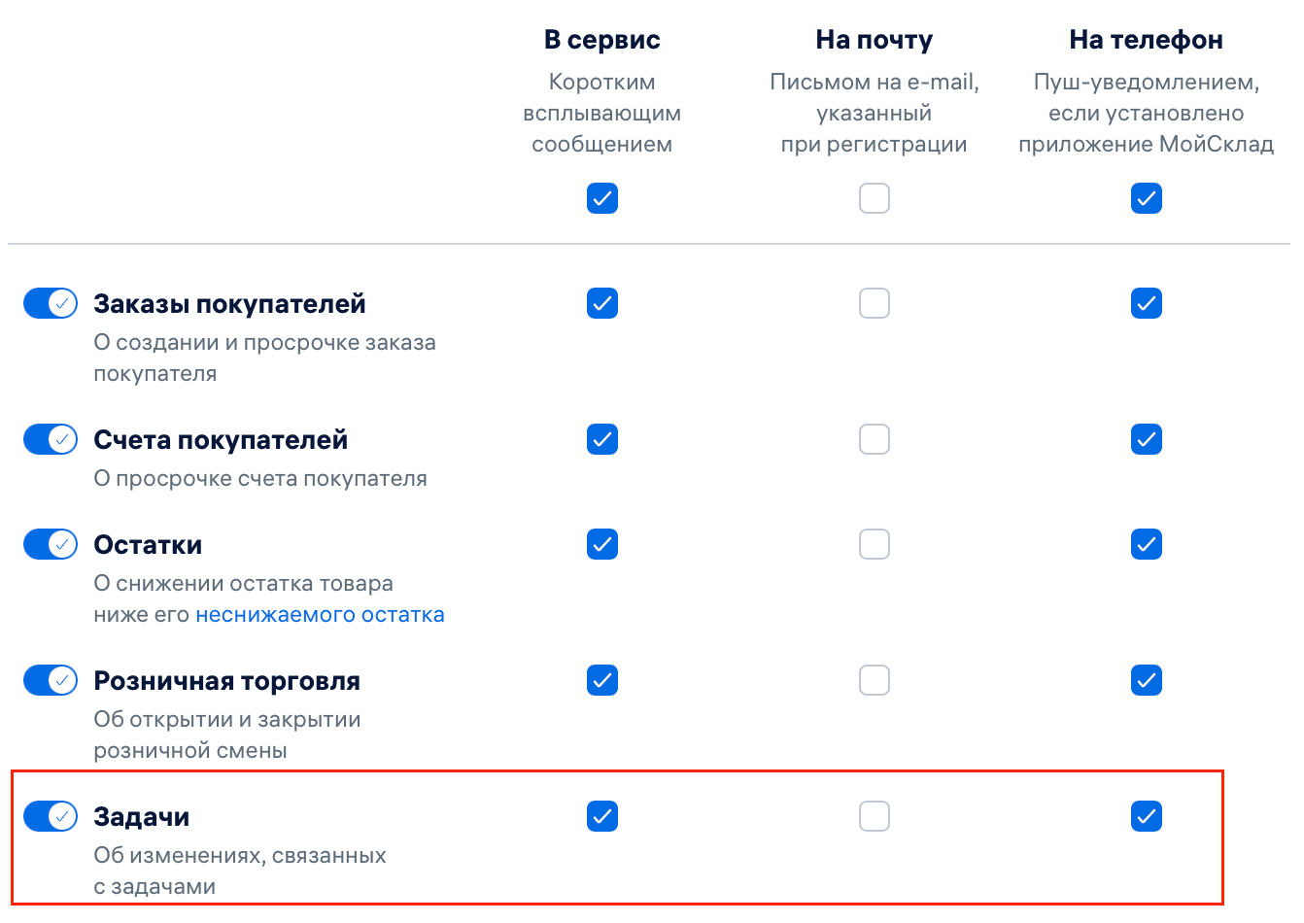This screenshot has height=923, width=1304.
Task: Enable the master «На почту» checkbox
Action: tap(874, 198)
